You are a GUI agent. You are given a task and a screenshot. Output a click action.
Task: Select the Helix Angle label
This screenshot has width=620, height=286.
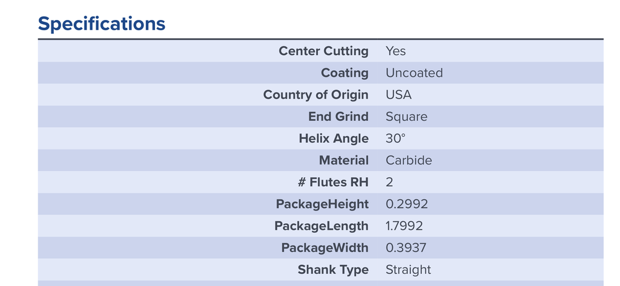[334, 138]
